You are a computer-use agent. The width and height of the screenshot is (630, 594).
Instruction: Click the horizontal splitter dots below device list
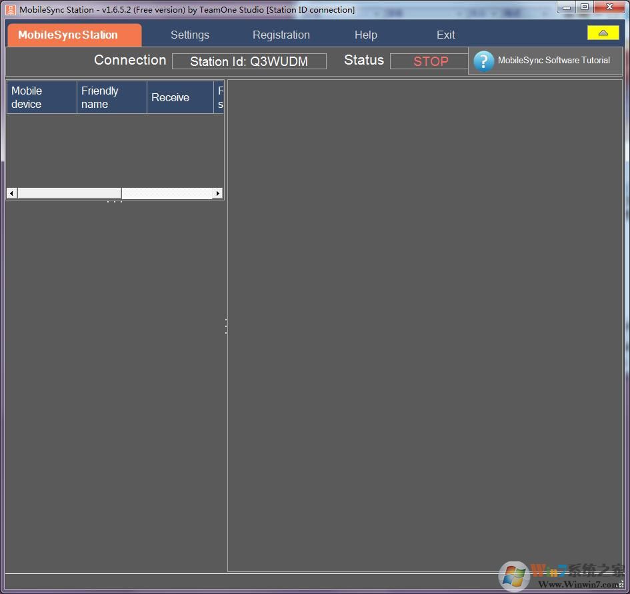(x=115, y=202)
